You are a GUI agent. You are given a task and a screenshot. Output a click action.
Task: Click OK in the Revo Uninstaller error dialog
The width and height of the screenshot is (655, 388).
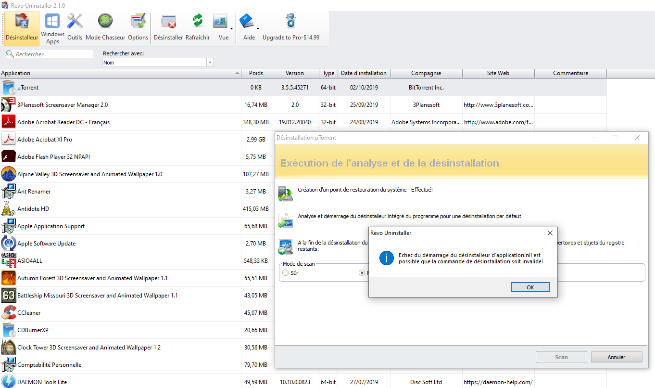coord(530,287)
